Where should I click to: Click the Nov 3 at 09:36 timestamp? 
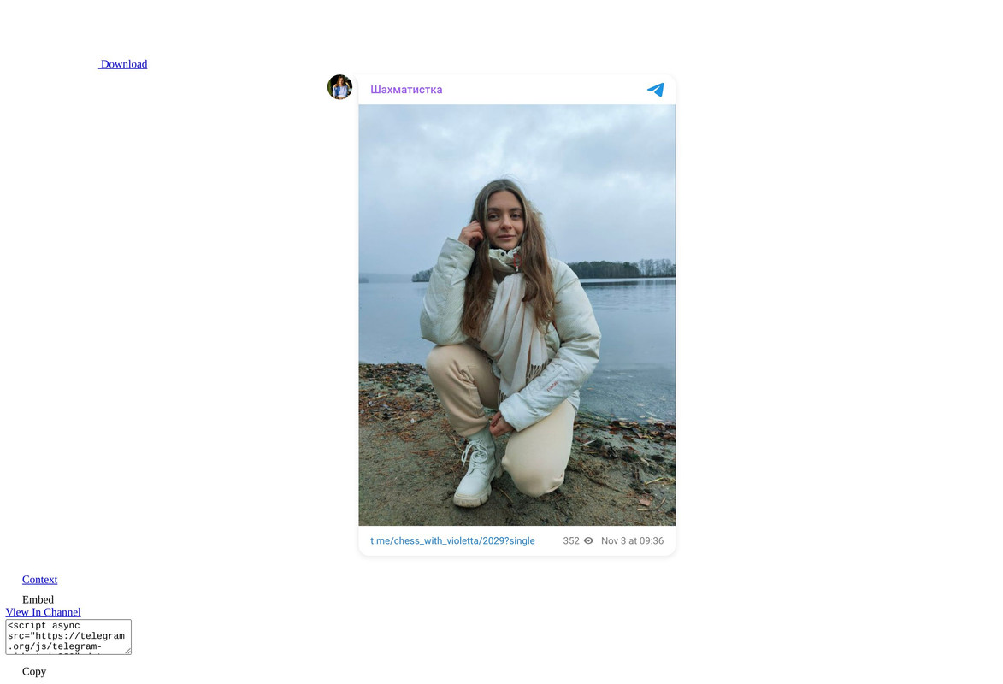point(632,540)
